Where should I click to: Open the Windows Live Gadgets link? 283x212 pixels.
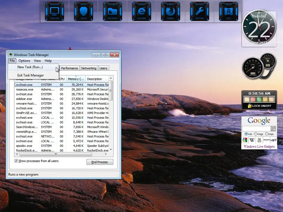[x=259, y=147]
